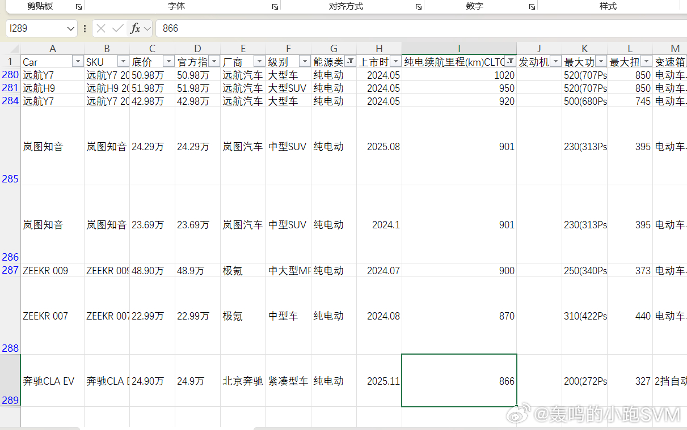Click the formula bar showing 866
Screen dimensions: 687x430
(421, 28)
